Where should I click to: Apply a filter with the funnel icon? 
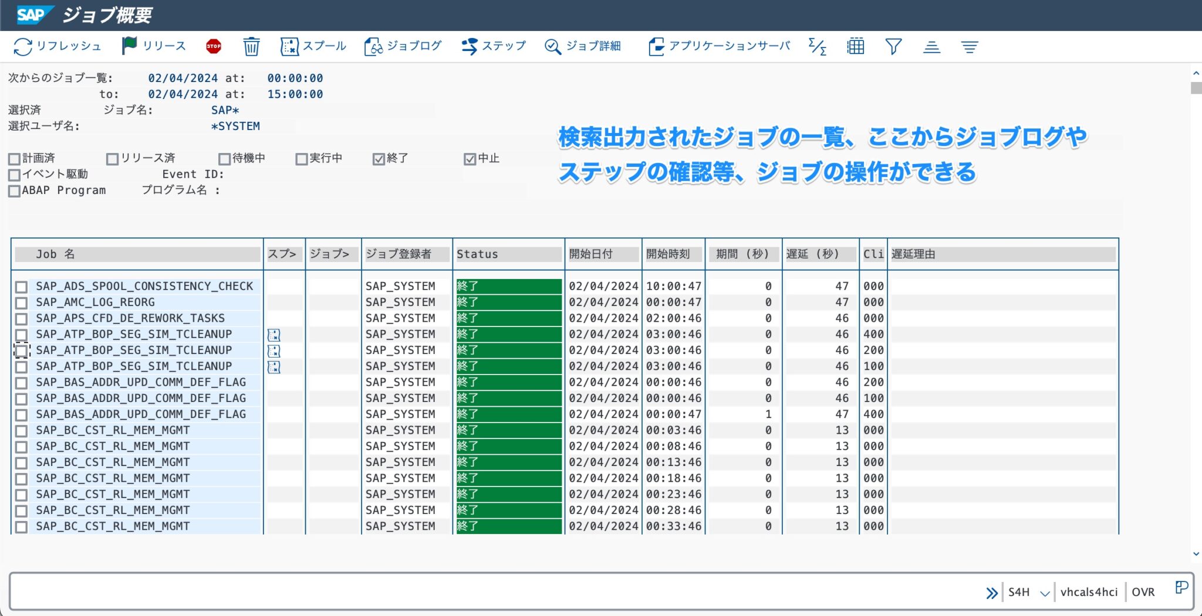point(893,46)
